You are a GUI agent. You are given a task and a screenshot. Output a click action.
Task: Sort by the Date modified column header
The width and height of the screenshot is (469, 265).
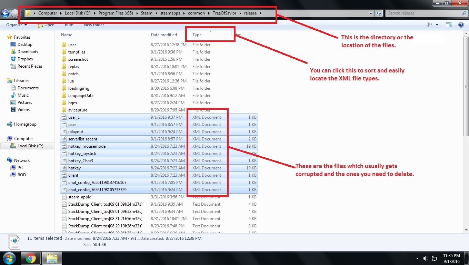(164, 35)
